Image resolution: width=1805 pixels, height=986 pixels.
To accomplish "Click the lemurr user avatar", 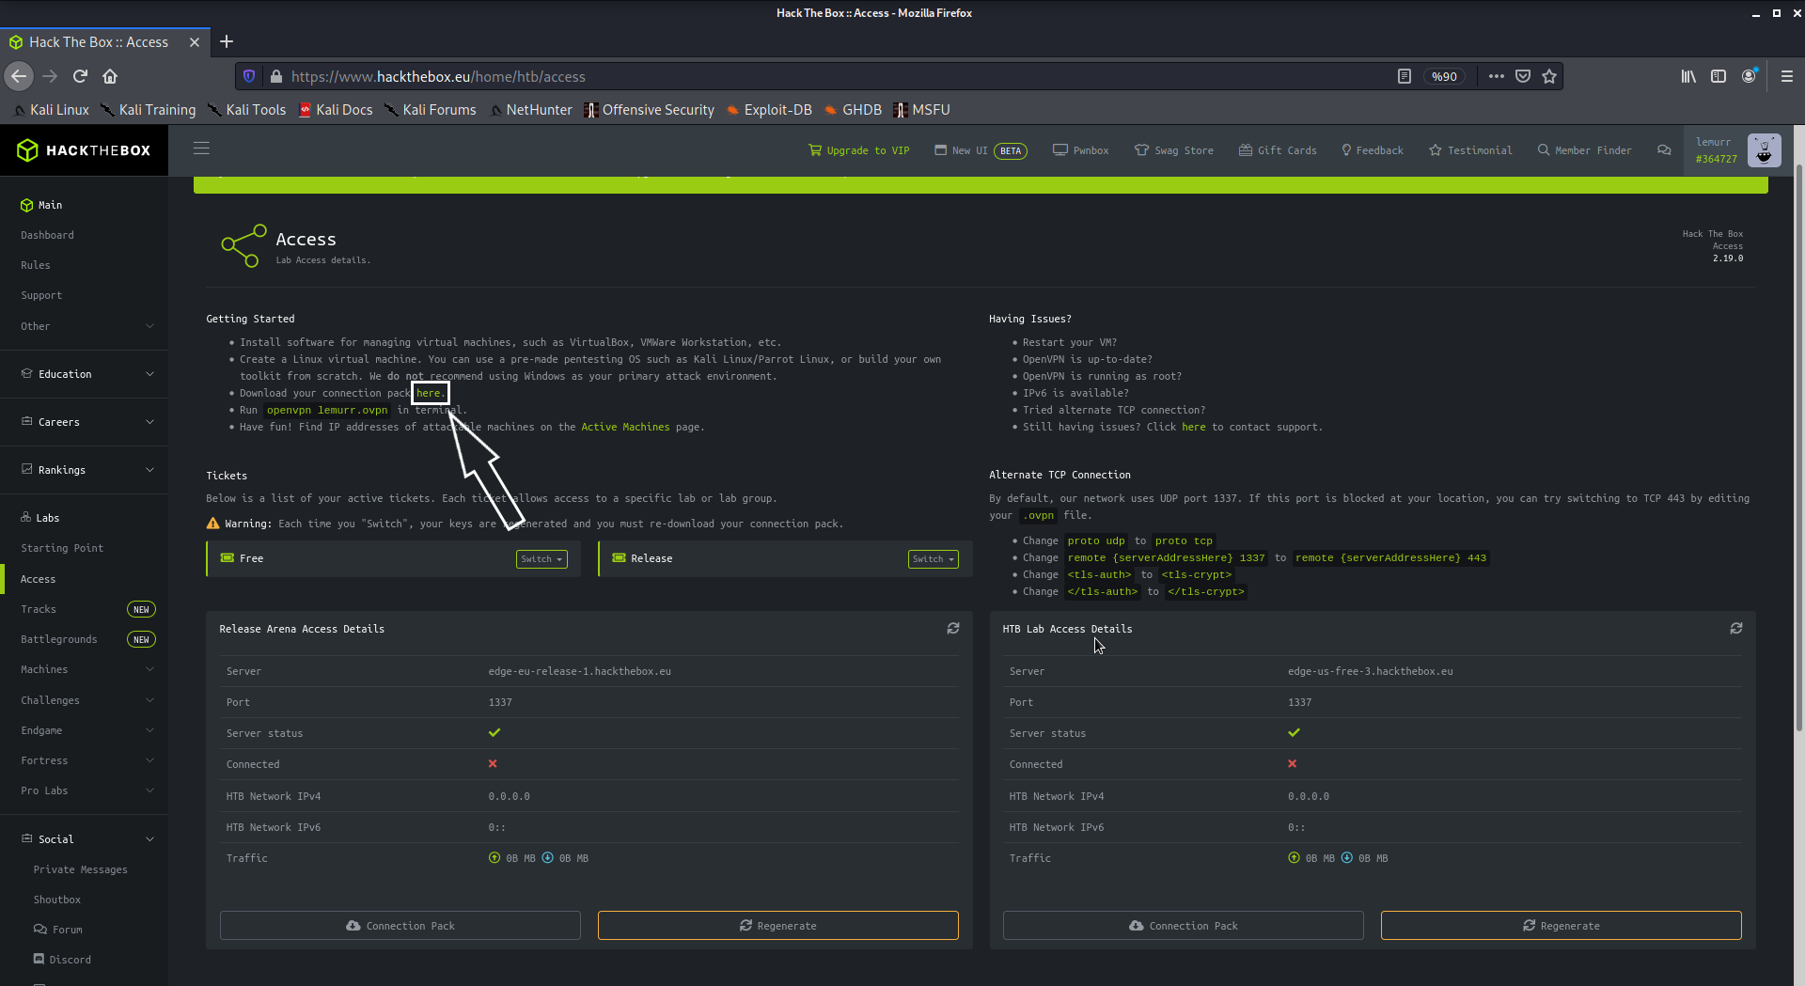I will (x=1764, y=150).
